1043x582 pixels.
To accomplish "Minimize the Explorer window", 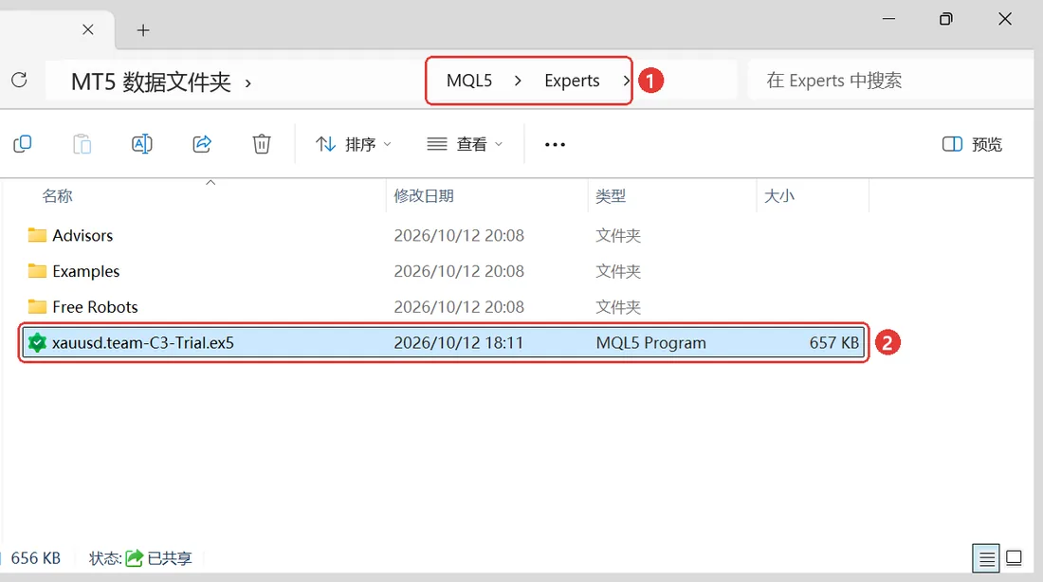I will (888, 19).
